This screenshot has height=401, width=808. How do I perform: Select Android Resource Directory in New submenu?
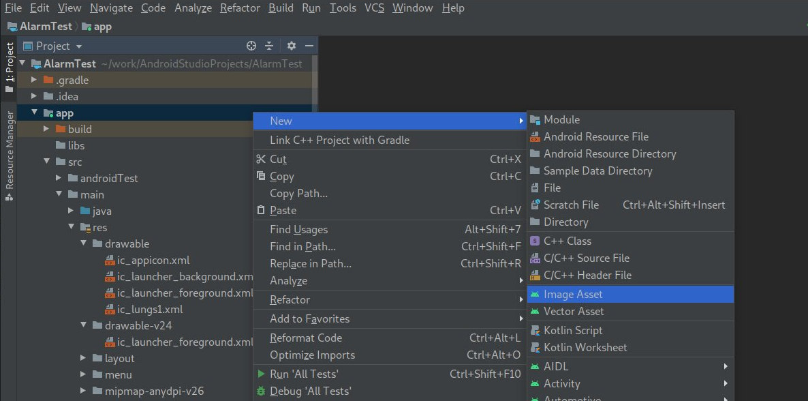630,154
